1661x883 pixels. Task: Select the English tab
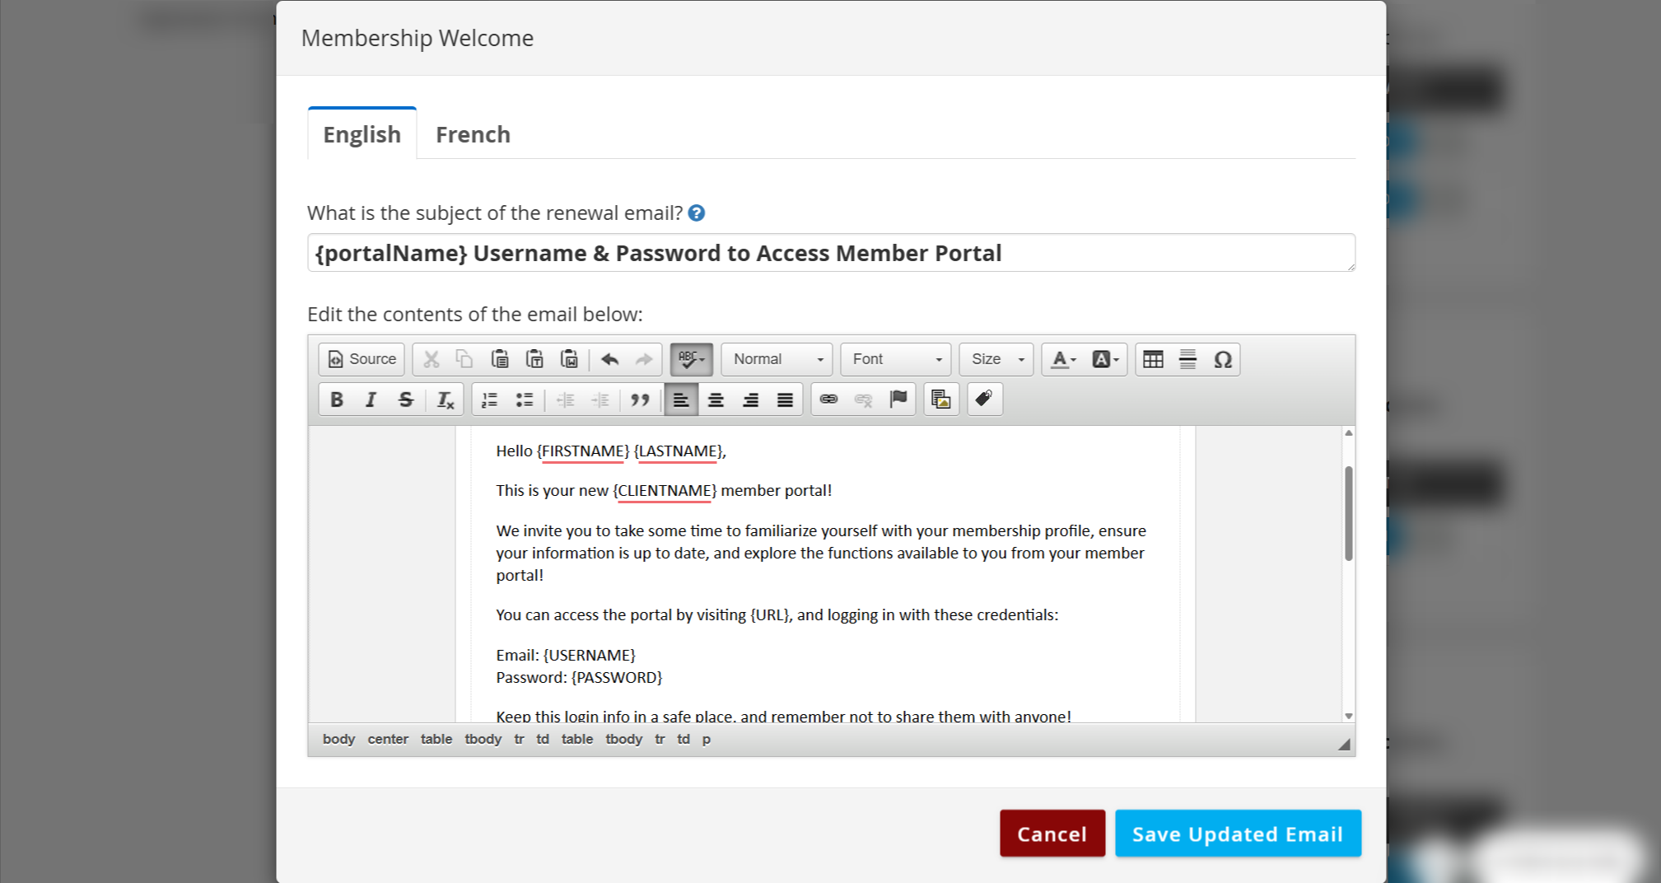[x=362, y=134]
